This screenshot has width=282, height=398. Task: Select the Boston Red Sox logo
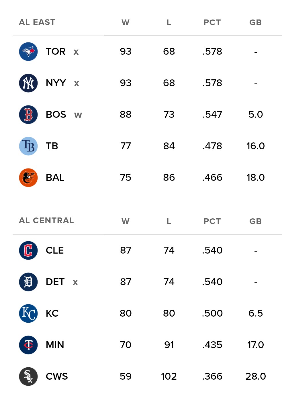(x=28, y=115)
